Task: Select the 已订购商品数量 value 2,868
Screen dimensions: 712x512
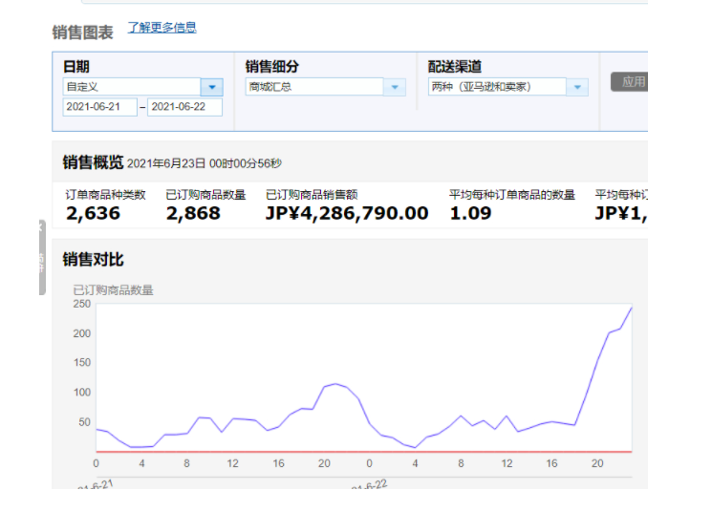Action: [x=193, y=213]
